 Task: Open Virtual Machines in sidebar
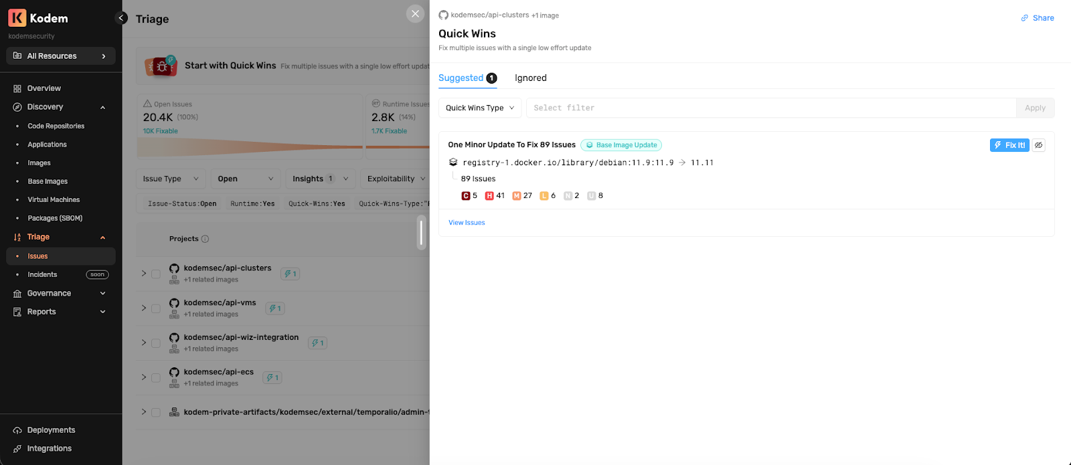click(54, 200)
